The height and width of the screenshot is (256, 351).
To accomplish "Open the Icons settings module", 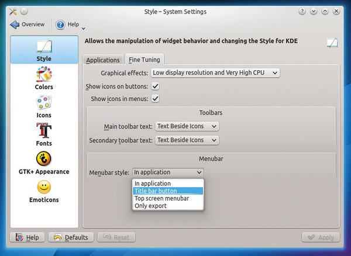I will coord(44,106).
